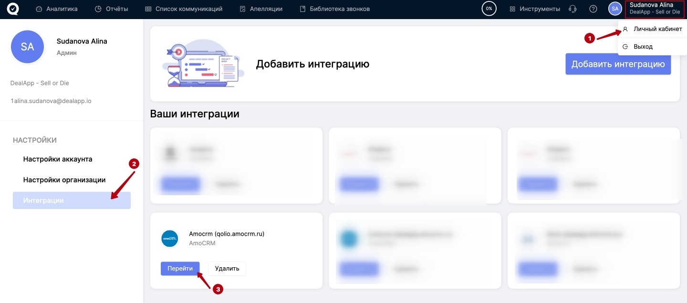The width and height of the screenshot is (687, 303).
Task: Click the question mark help icon
Action: pos(593,9)
